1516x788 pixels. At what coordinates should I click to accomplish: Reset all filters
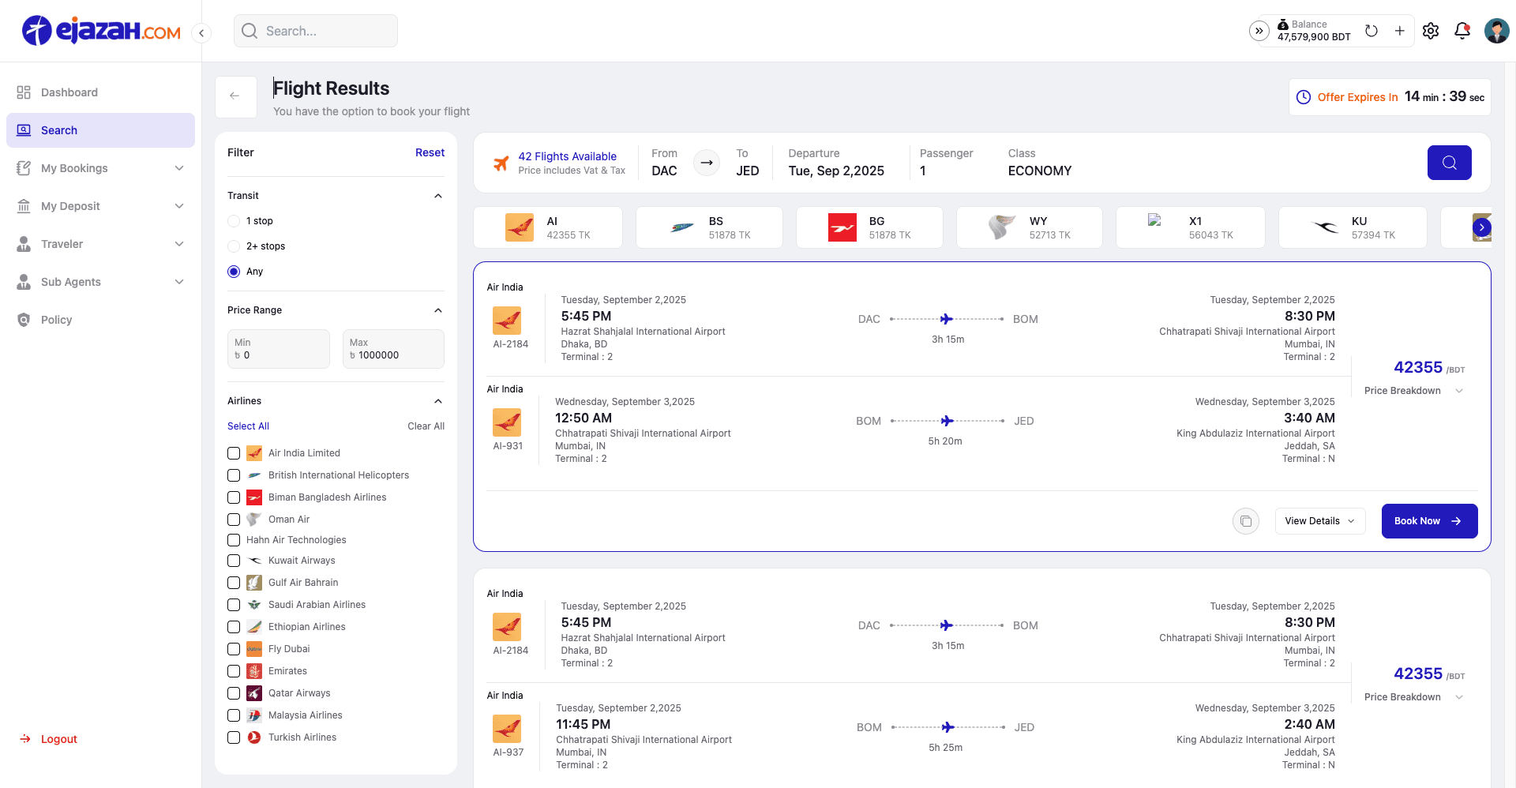(x=430, y=152)
